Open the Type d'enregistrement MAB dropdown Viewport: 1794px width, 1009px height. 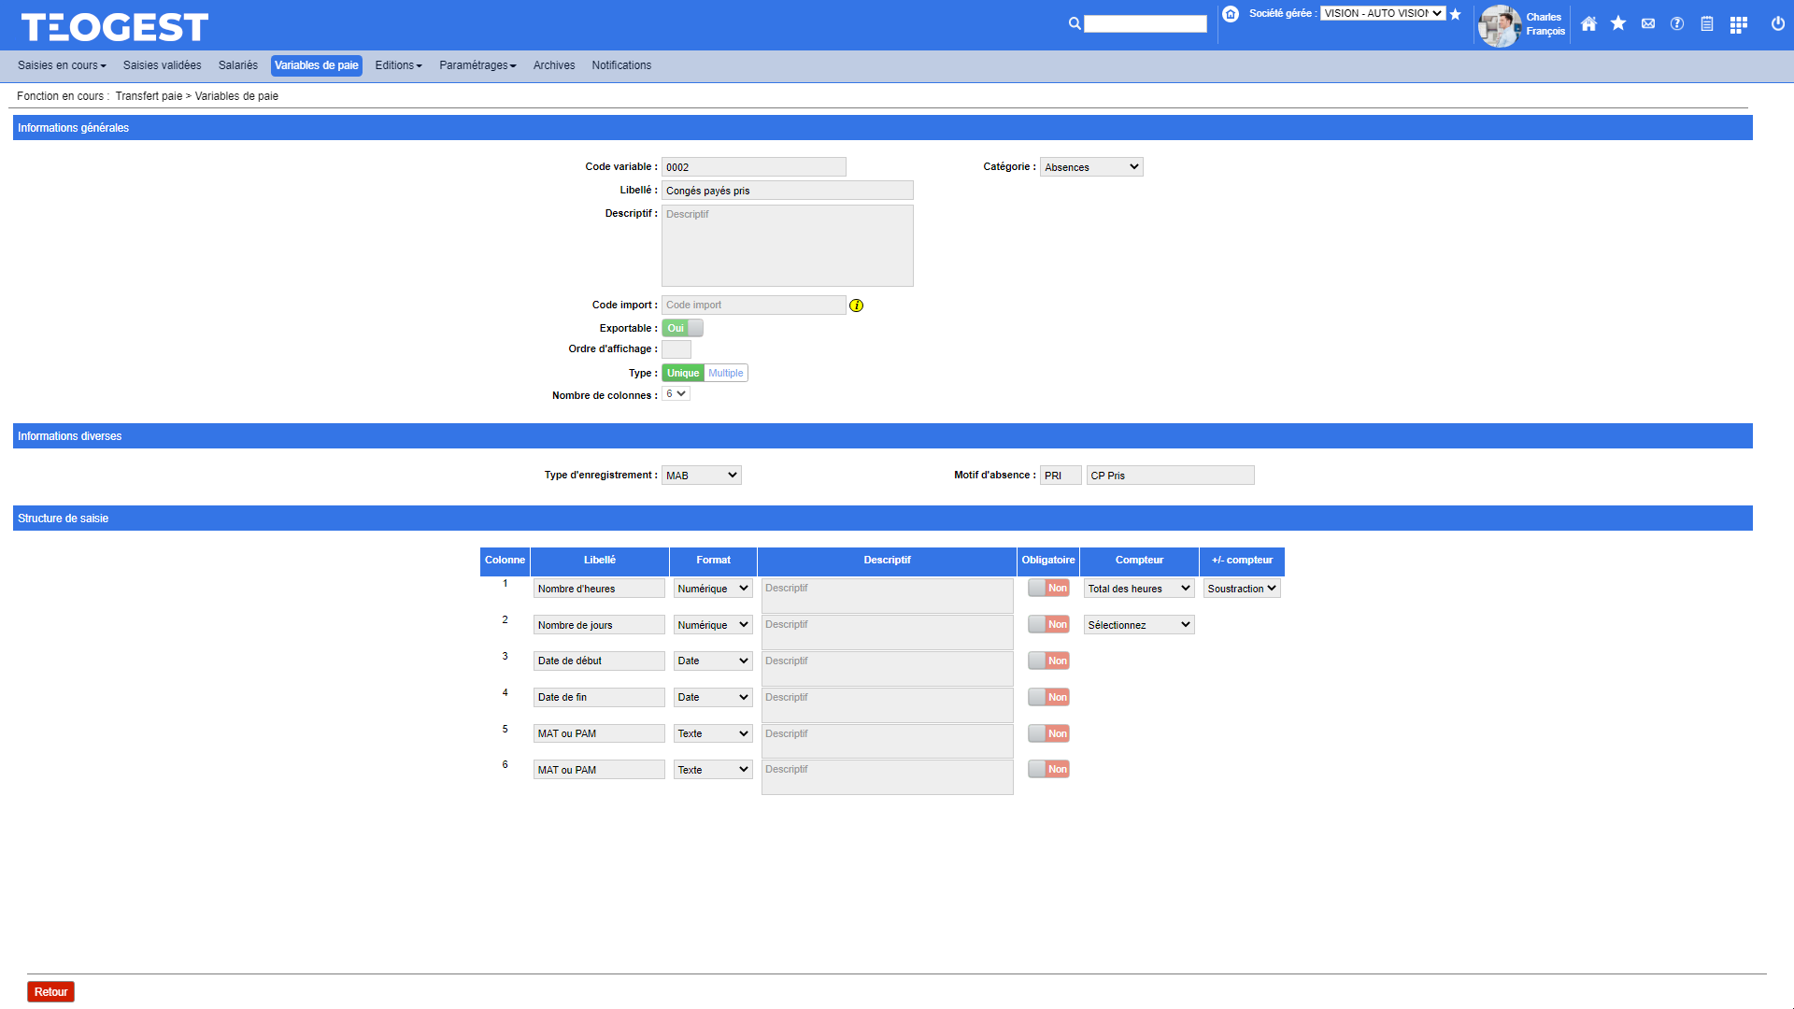[701, 476]
